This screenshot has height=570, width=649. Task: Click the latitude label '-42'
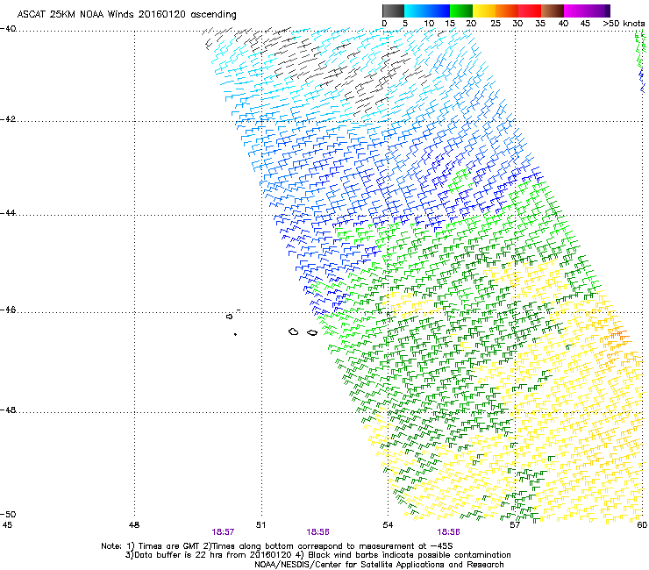click(x=8, y=118)
